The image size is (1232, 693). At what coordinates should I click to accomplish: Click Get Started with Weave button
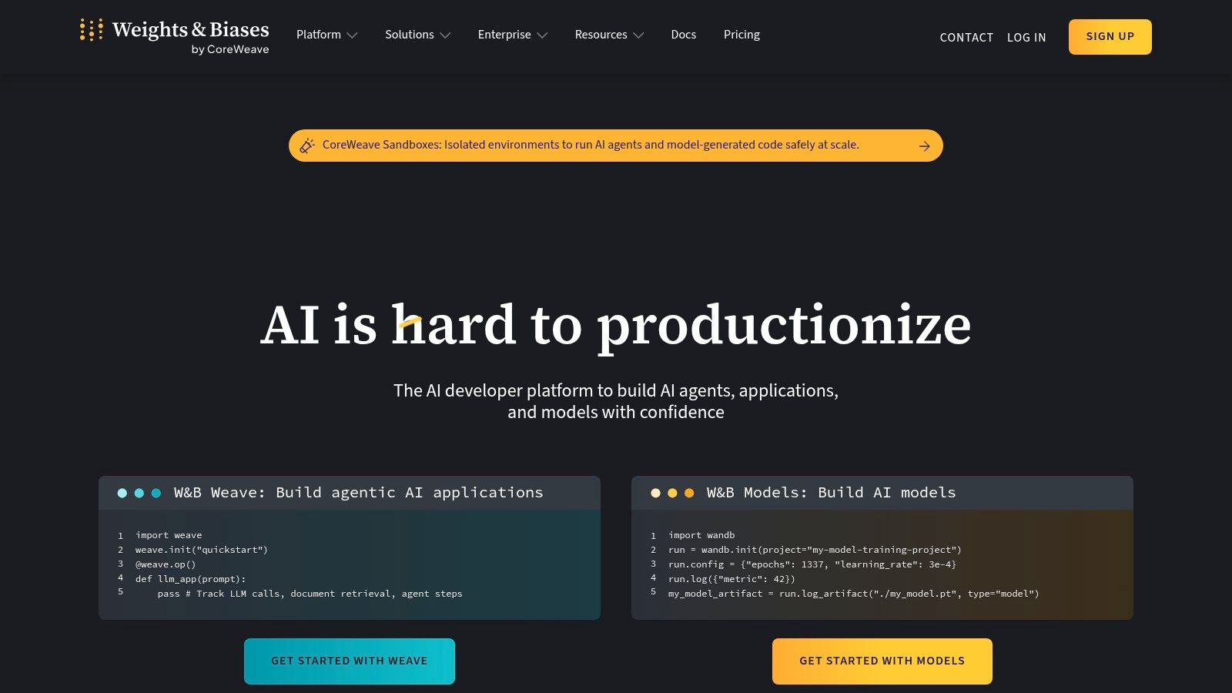[350, 661]
